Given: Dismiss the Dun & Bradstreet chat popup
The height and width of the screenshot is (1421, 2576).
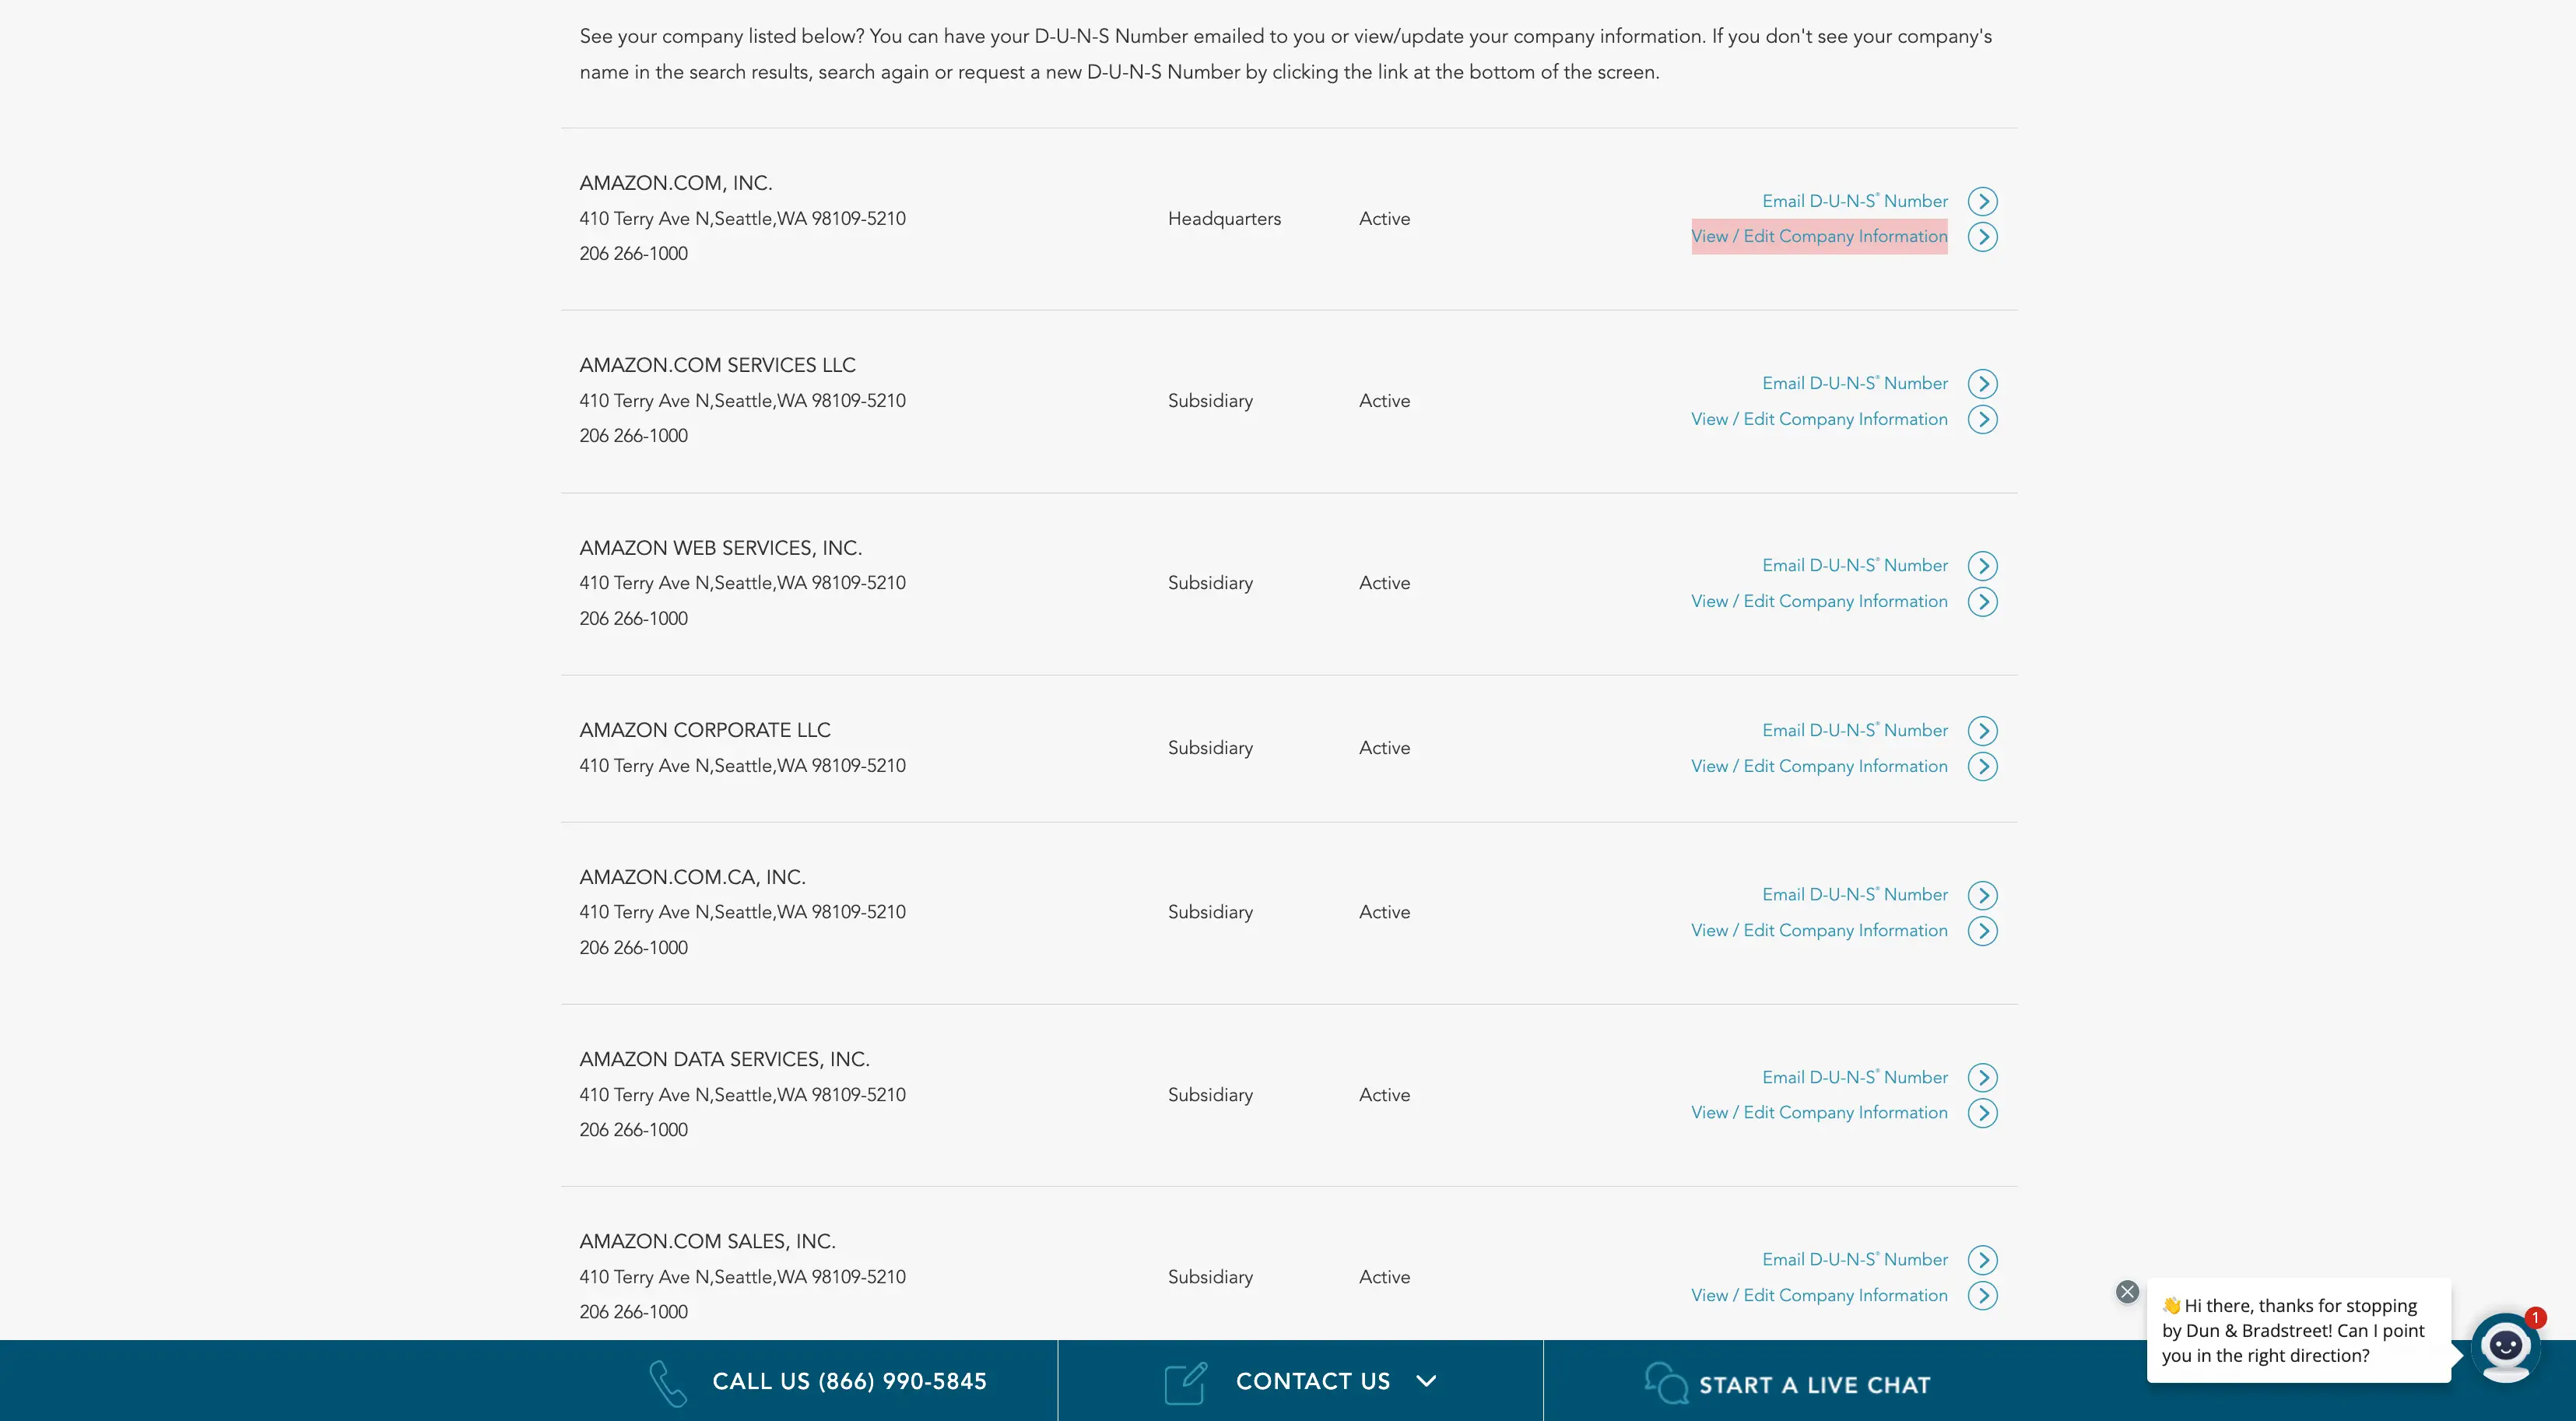Looking at the screenshot, I should (x=2127, y=1291).
